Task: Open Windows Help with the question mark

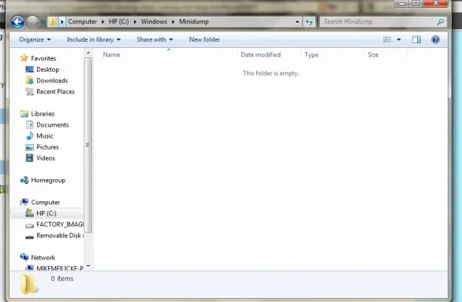Action: coord(435,39)
